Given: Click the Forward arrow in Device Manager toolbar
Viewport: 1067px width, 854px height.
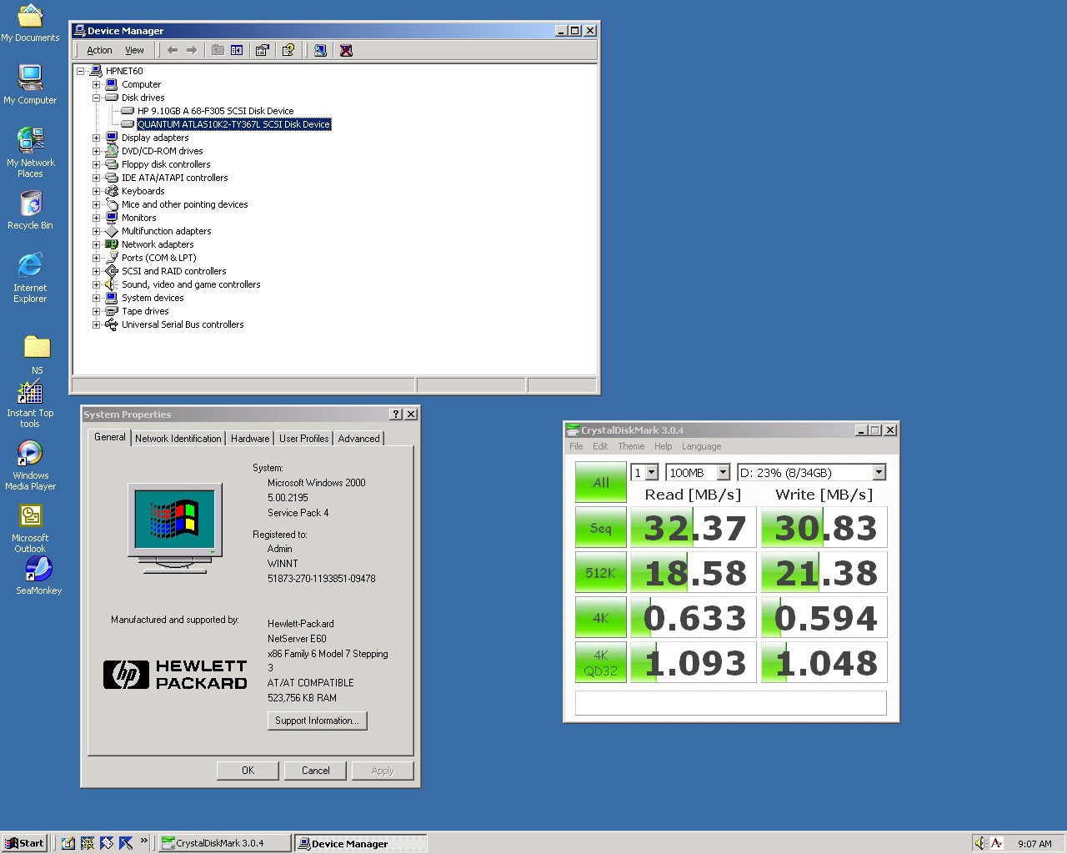Looking at the screenshot, I should pyautogui.click(x=192, y=50).
